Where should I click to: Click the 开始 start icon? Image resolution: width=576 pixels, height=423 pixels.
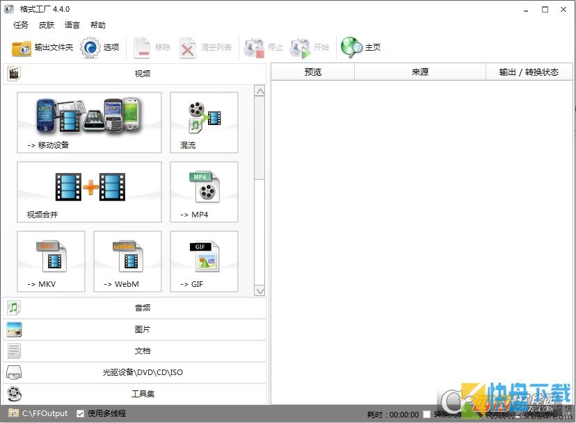(x=300, y=48)
